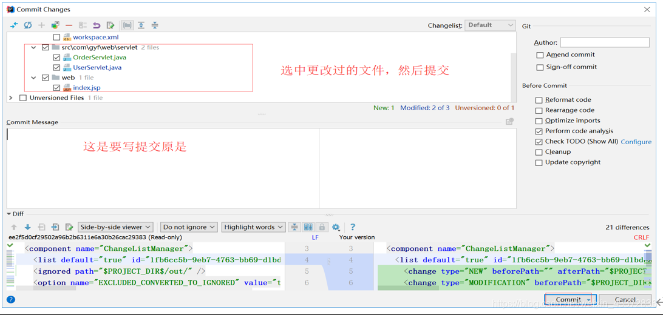Image resolution: width=663 pixels, height=315 pixels.
Task: Open Configure link for TODO check
Action: [636, 142]
